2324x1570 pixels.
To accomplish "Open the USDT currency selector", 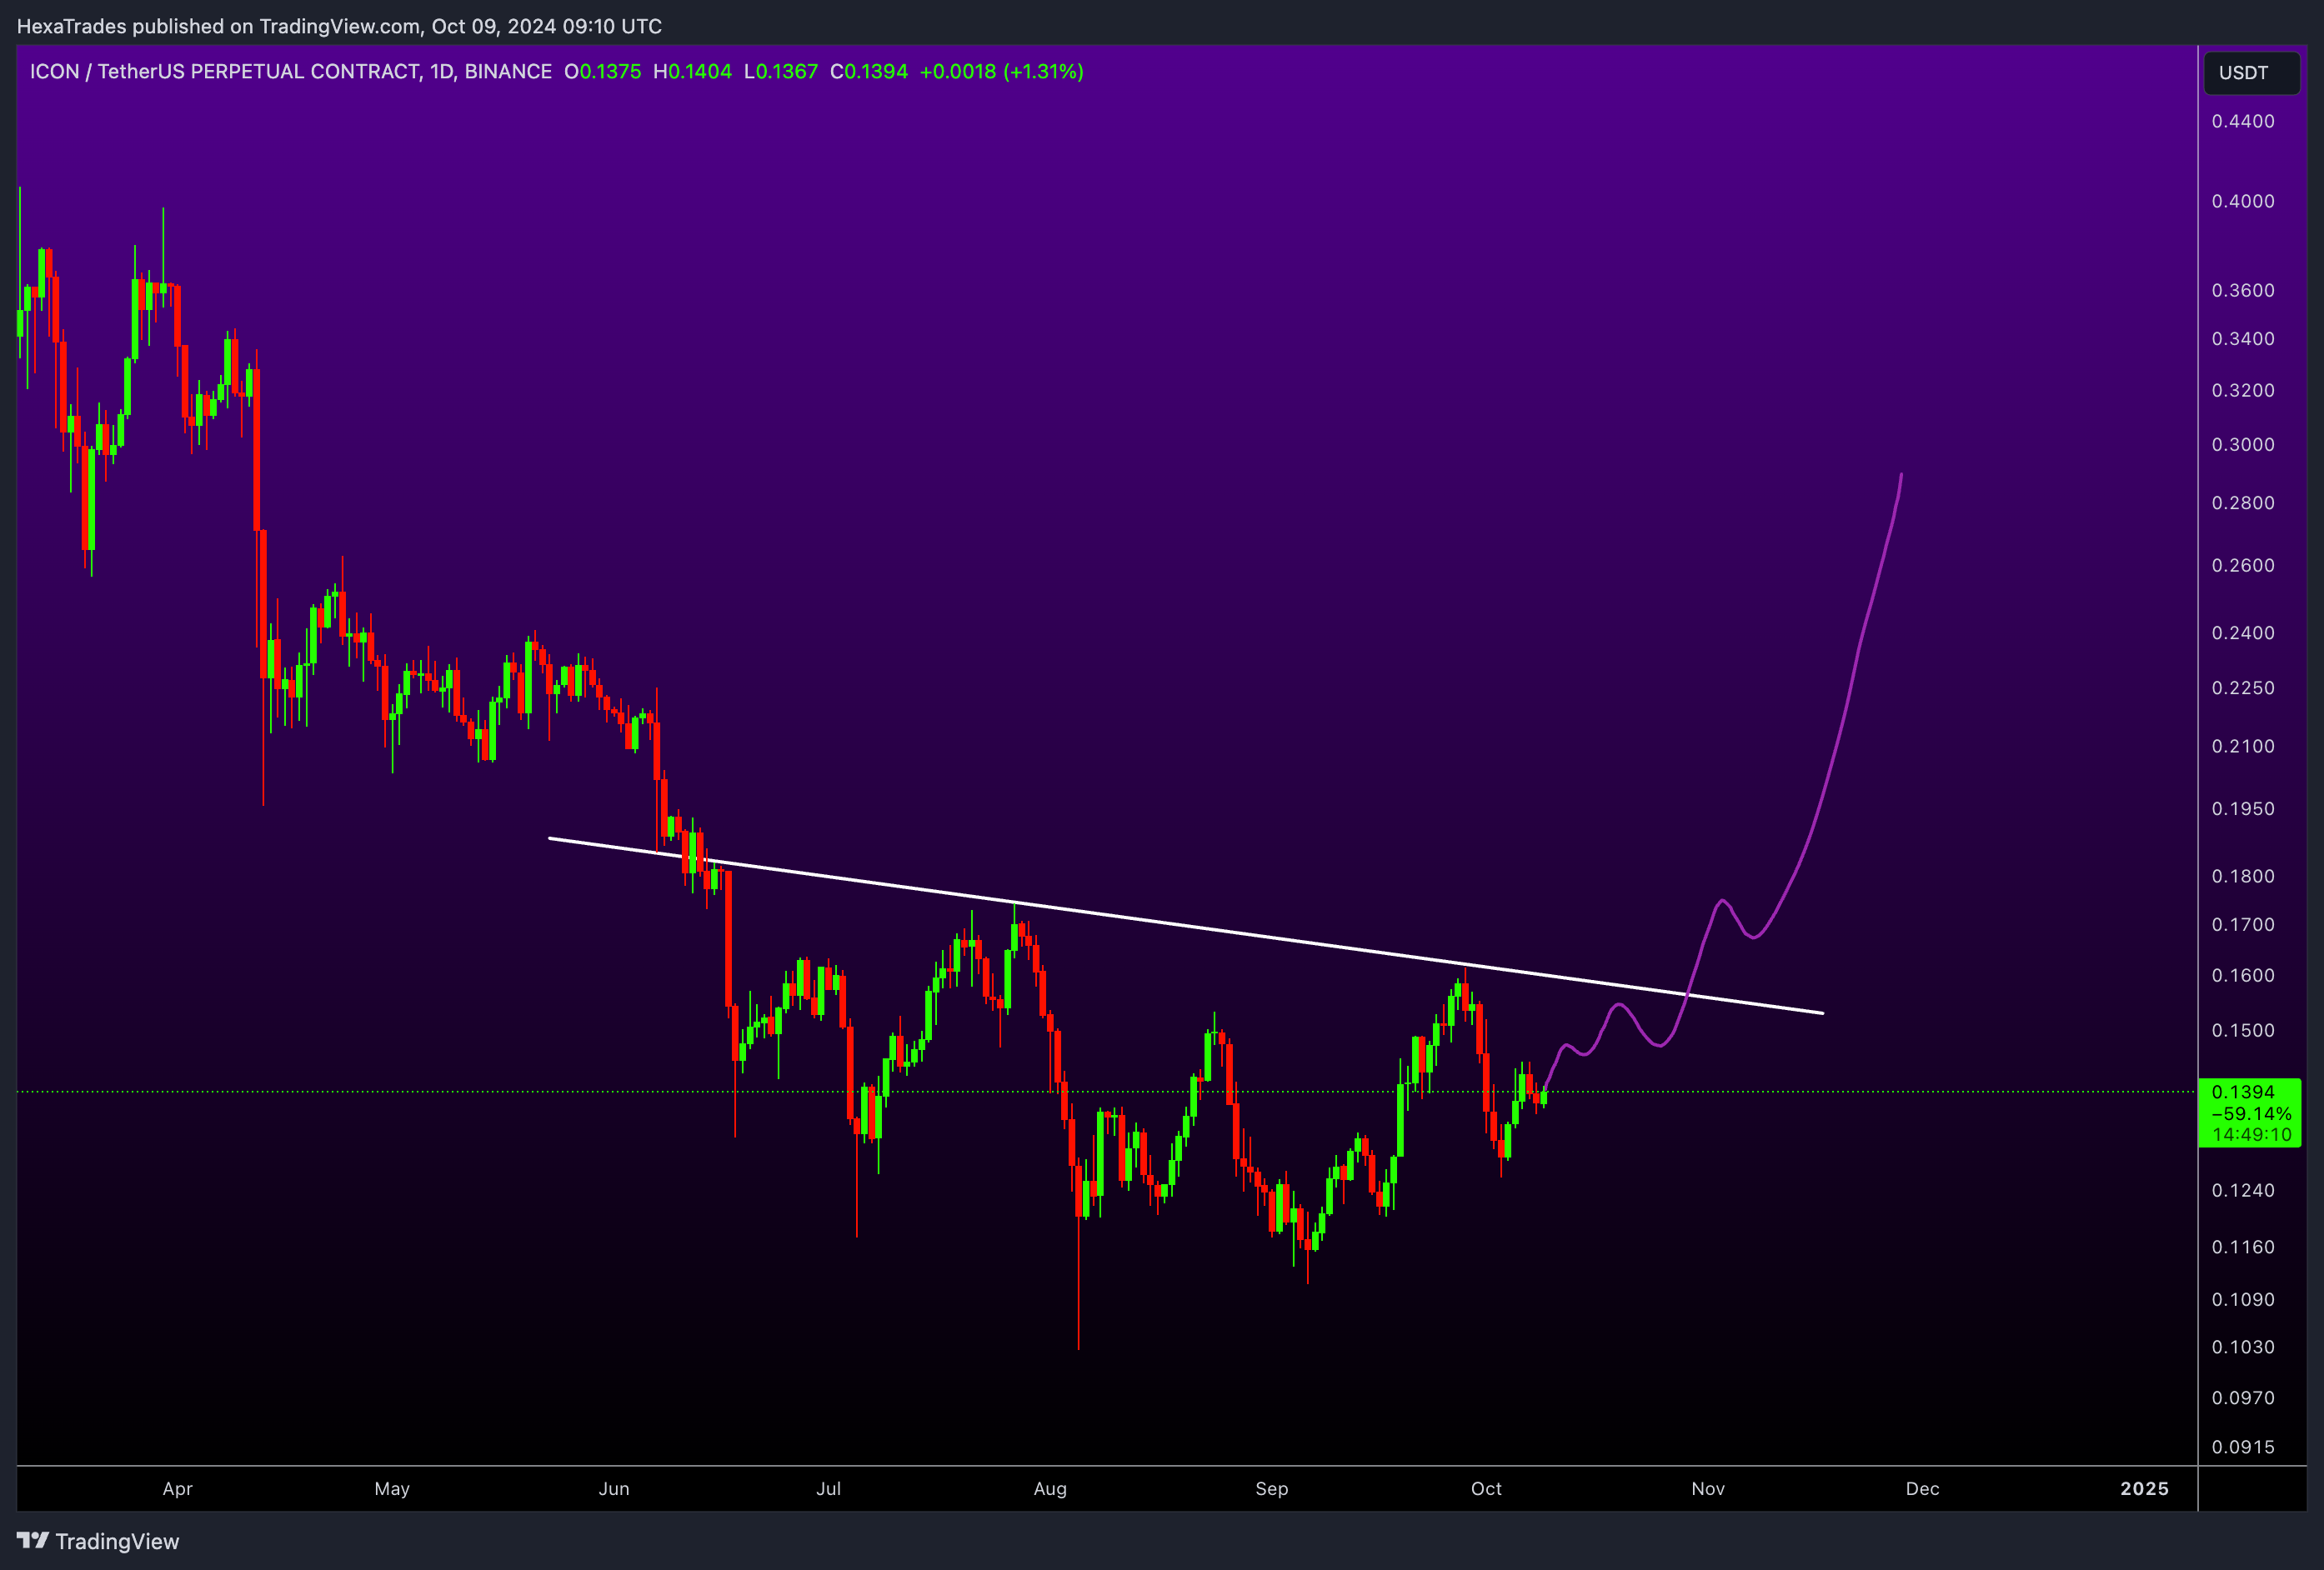I will click(x=2252, y=73).
